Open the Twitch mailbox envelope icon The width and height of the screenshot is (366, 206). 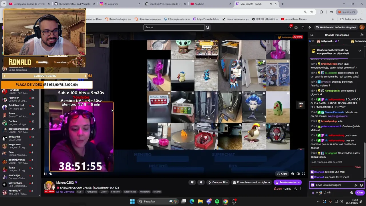click(296, 27)
